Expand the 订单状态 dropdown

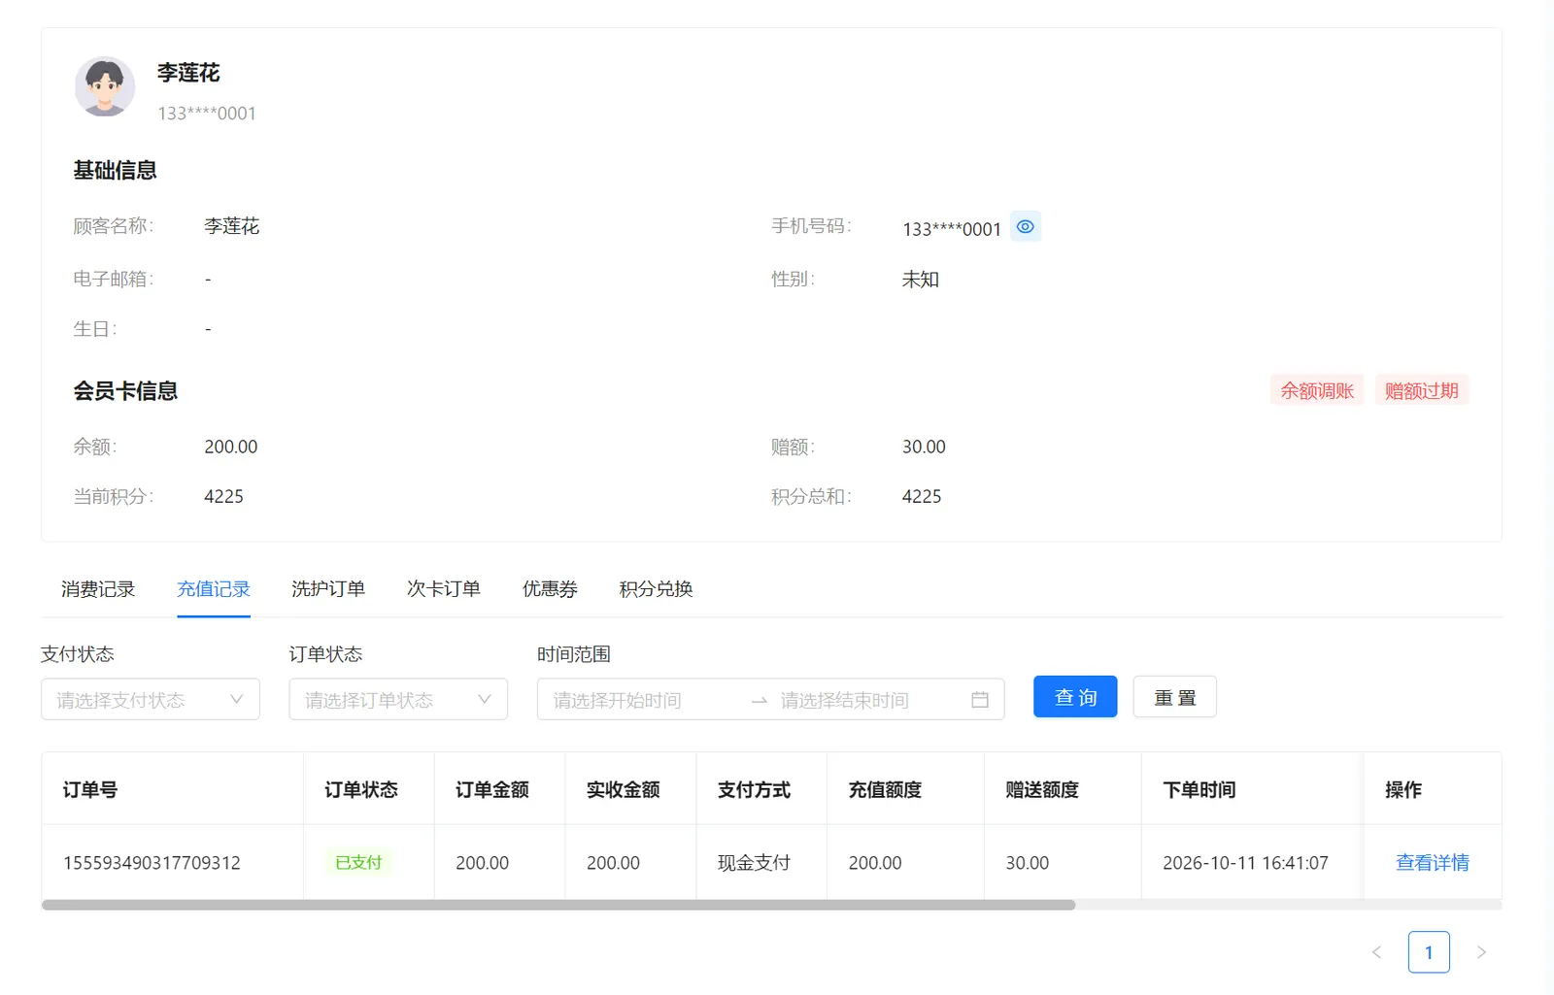pyautogui.click(x=398, y=699)
